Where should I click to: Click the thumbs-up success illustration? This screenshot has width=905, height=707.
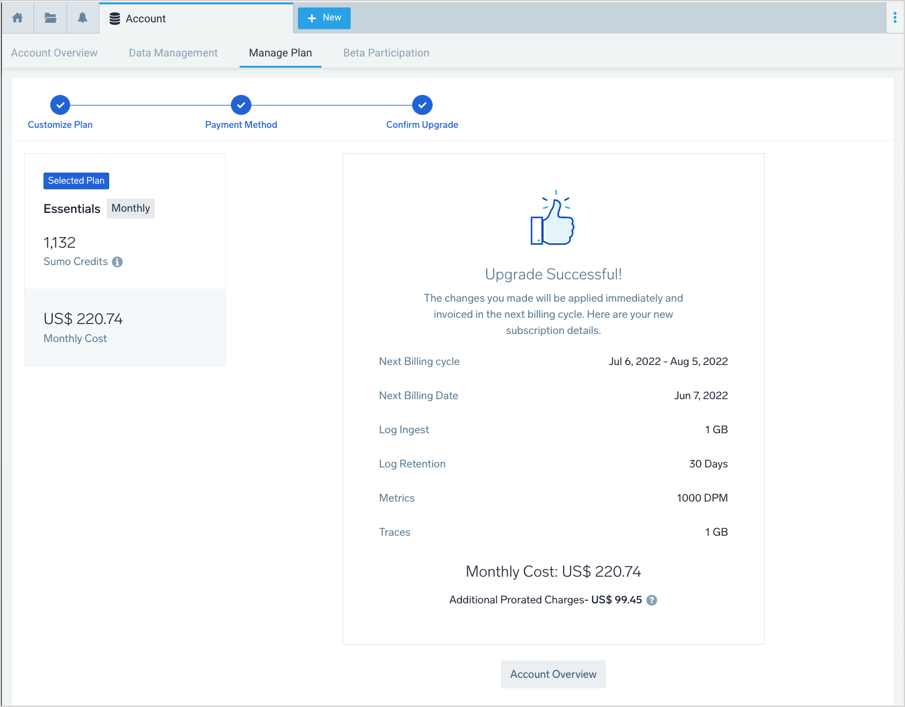[552, 218]
